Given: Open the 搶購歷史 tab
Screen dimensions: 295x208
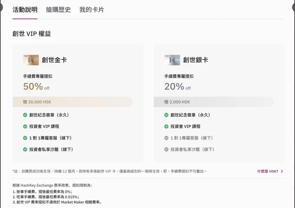Looking at the screenshot, I should (58, 10).
